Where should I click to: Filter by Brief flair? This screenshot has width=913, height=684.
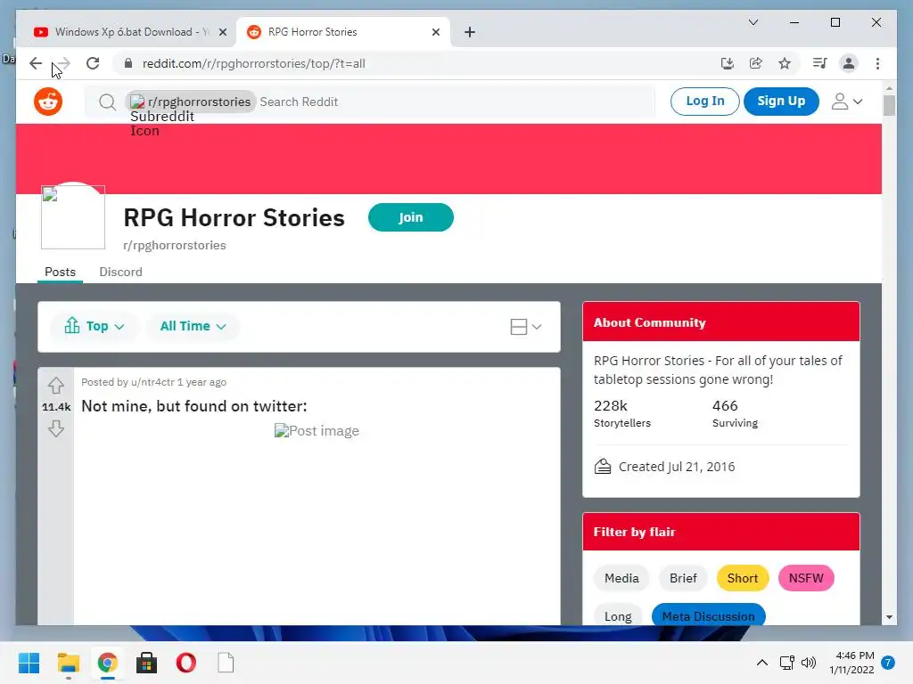(683, 578)
